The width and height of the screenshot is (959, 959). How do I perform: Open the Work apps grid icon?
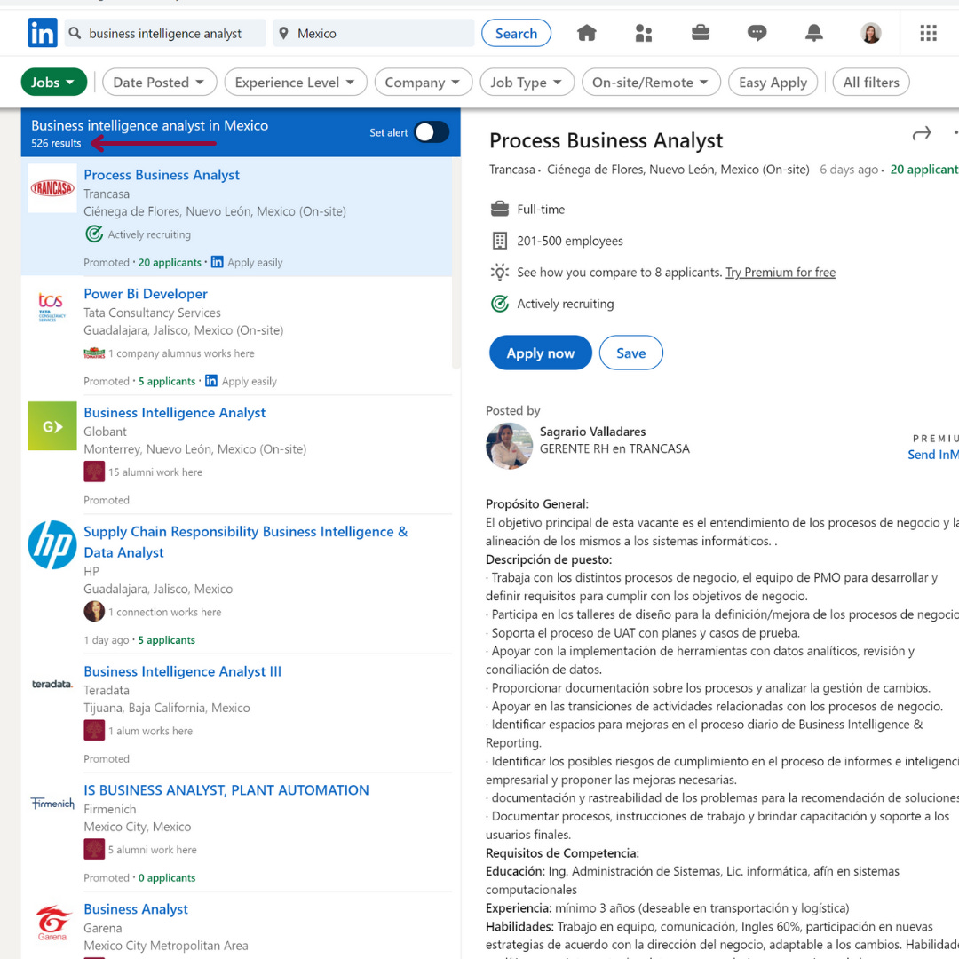click(x=928, y=33)
